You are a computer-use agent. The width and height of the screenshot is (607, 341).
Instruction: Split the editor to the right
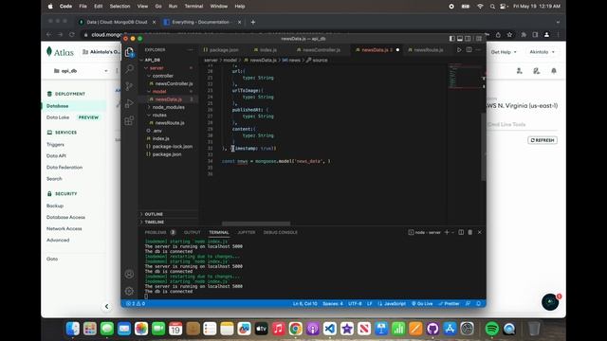[469, 50]
